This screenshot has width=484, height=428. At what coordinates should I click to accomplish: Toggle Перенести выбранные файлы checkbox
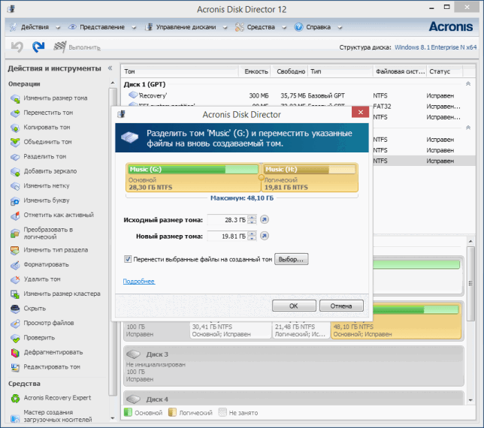tap(128, 259)
